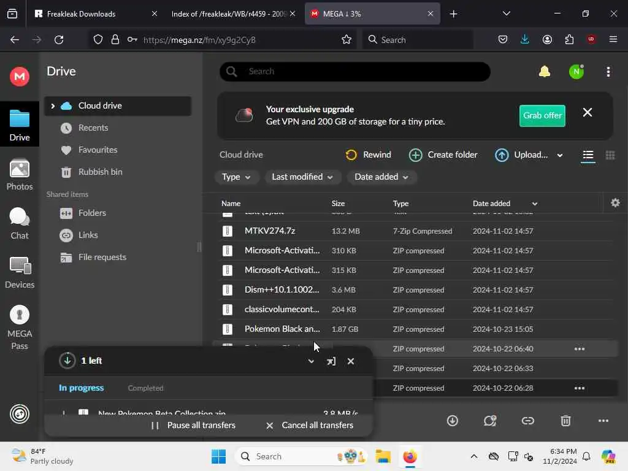Pause all transfers
Viewport: 628px width, 471px height.
click(x=193, y=426)
